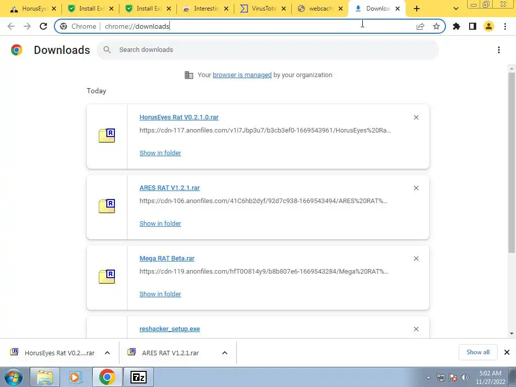The image size is (516, 387).
Task: Open ARES RAT item in downloads shelf
Action: (171, 353)
